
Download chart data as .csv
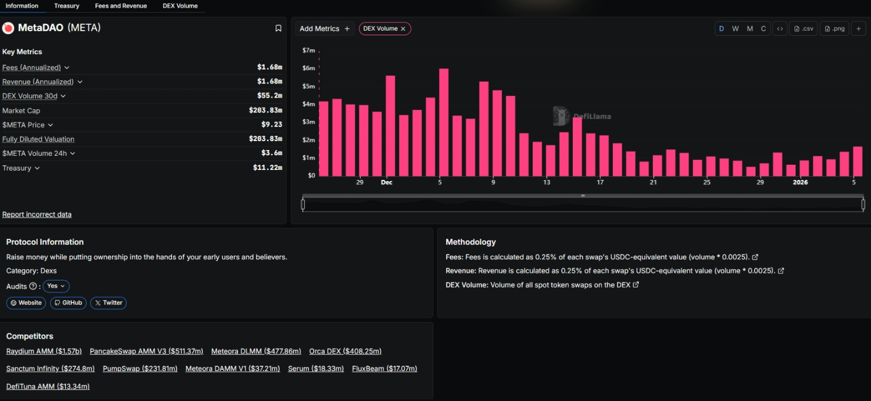[x=803, y=29]
